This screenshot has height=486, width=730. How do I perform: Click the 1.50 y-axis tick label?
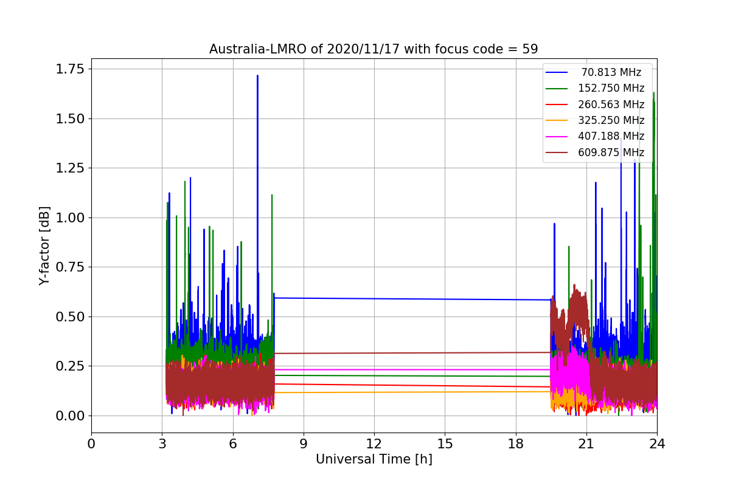pos(69,118)
